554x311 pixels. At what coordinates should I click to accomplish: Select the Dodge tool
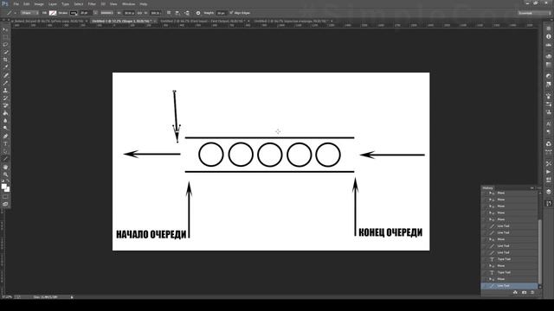coord(5,129)
